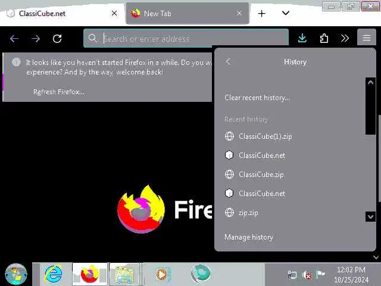The height and width of the screenshot is (286, 381).
Task: Launch Internet Explorer from taskbar
Action: (53, 274)
